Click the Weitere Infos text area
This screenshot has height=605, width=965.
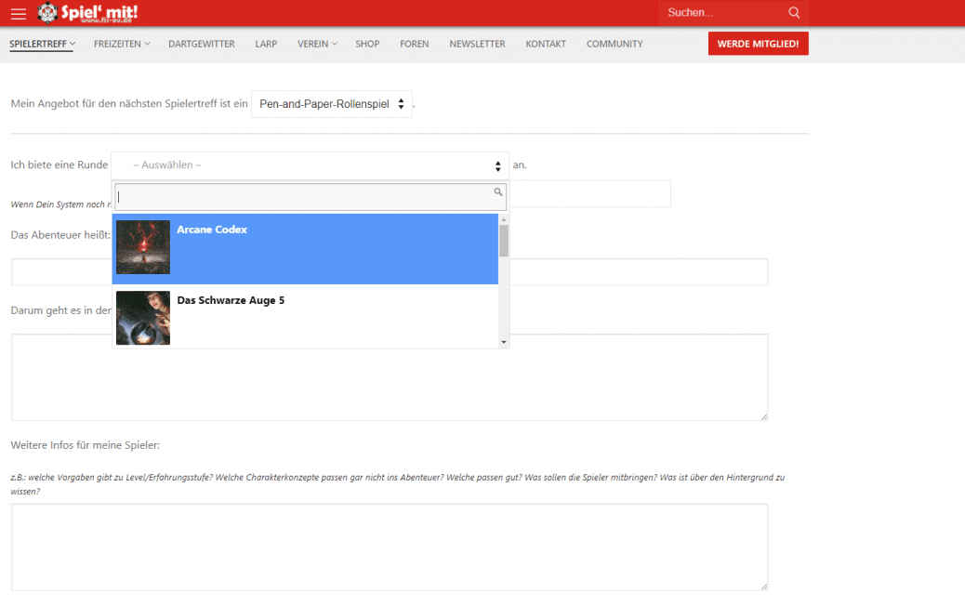390,546
